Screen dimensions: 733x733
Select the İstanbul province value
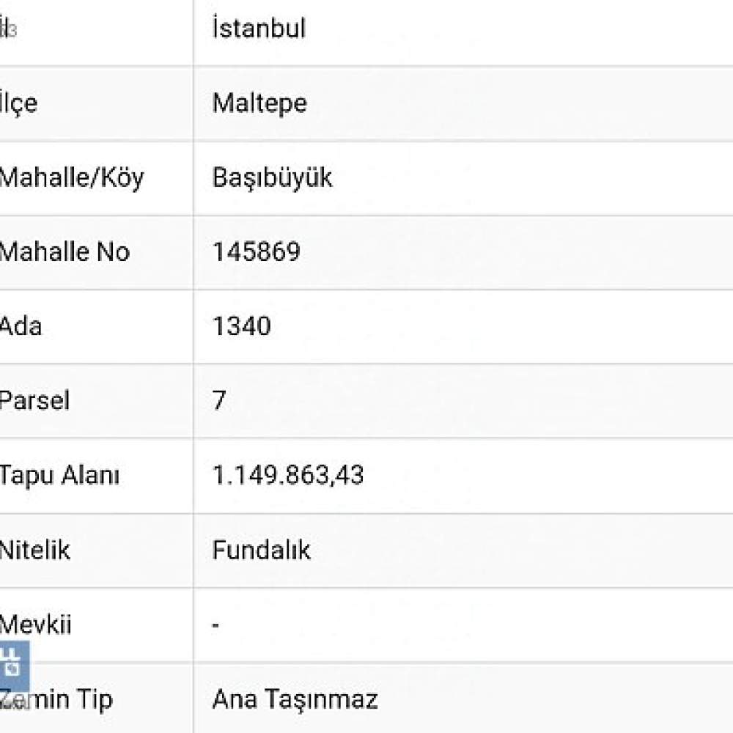click(259, 28)
